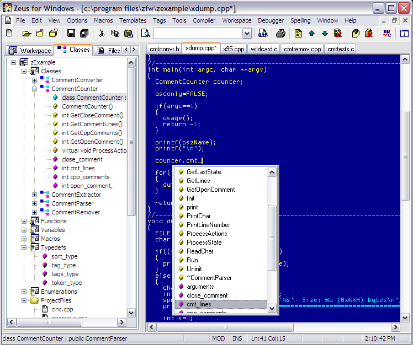
Task: Open the search text dropdown arrow
Action: 247,34
